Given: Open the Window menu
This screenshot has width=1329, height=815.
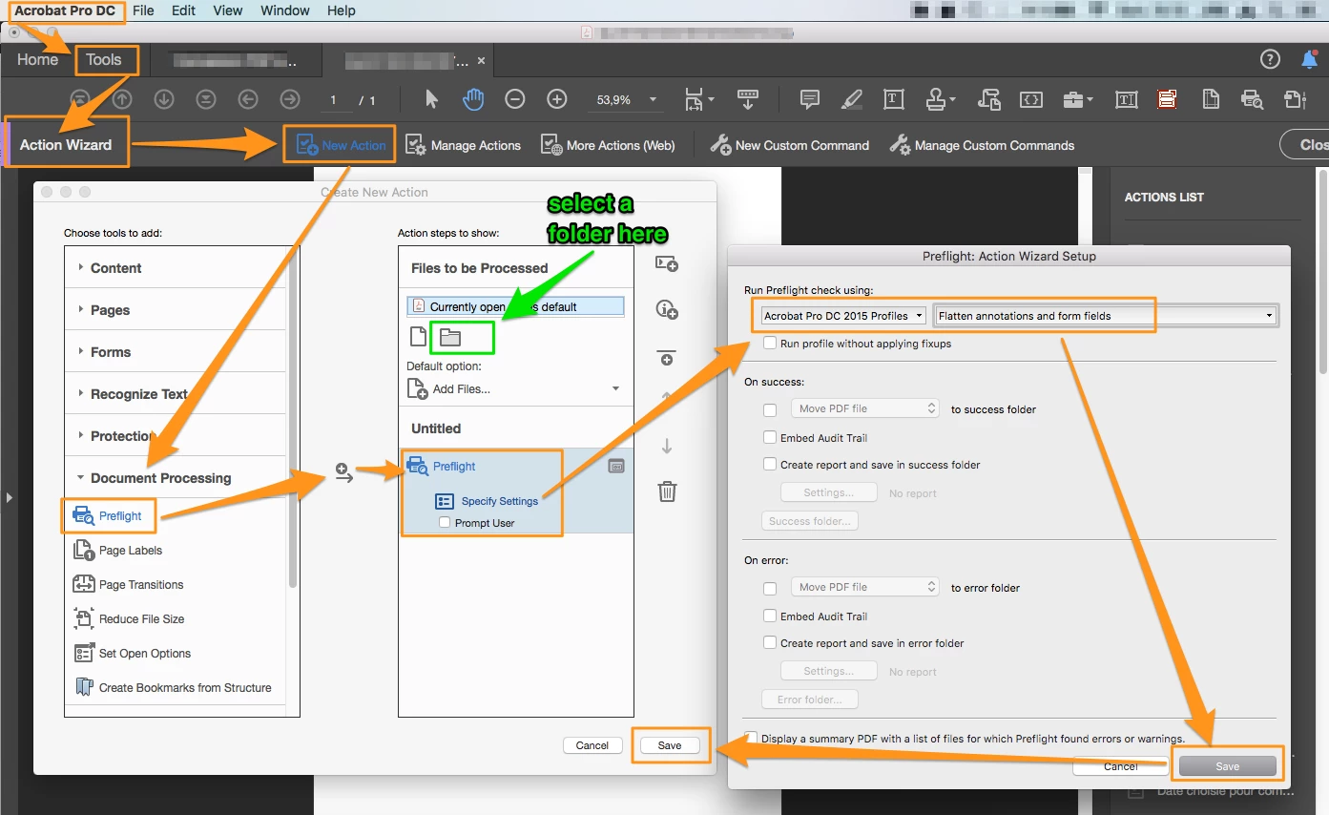Looking at the screenshot, I should [x=285, y=10].
